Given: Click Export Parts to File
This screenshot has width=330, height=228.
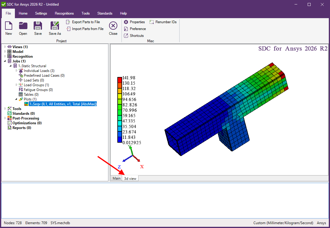Looking at the screenshot, I should [x=83, y=22].
